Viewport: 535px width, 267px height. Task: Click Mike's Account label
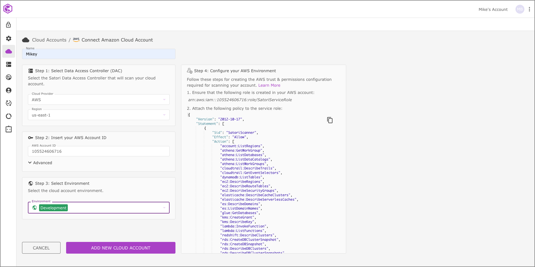point(493,9)
